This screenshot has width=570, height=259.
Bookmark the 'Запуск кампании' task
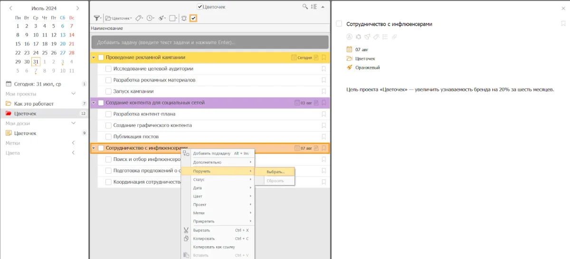point(323,91)
